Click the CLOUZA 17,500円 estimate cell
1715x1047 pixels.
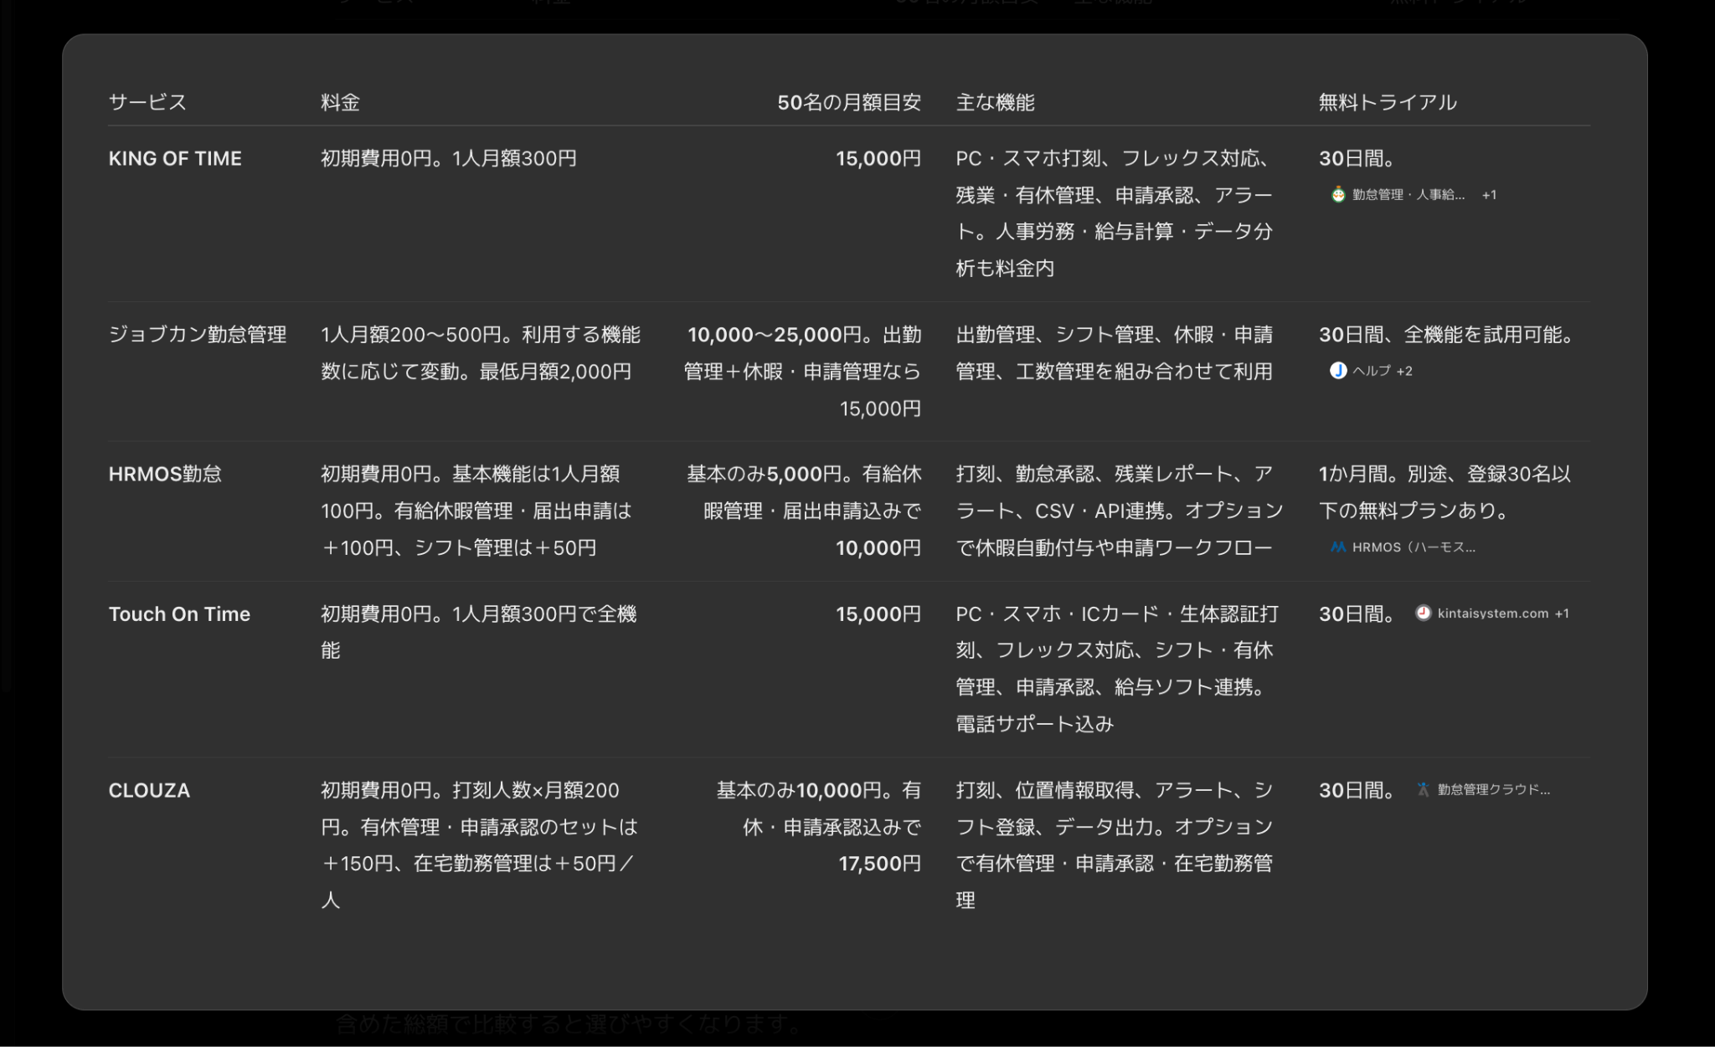pyautogui.click(x=819, y=827)
